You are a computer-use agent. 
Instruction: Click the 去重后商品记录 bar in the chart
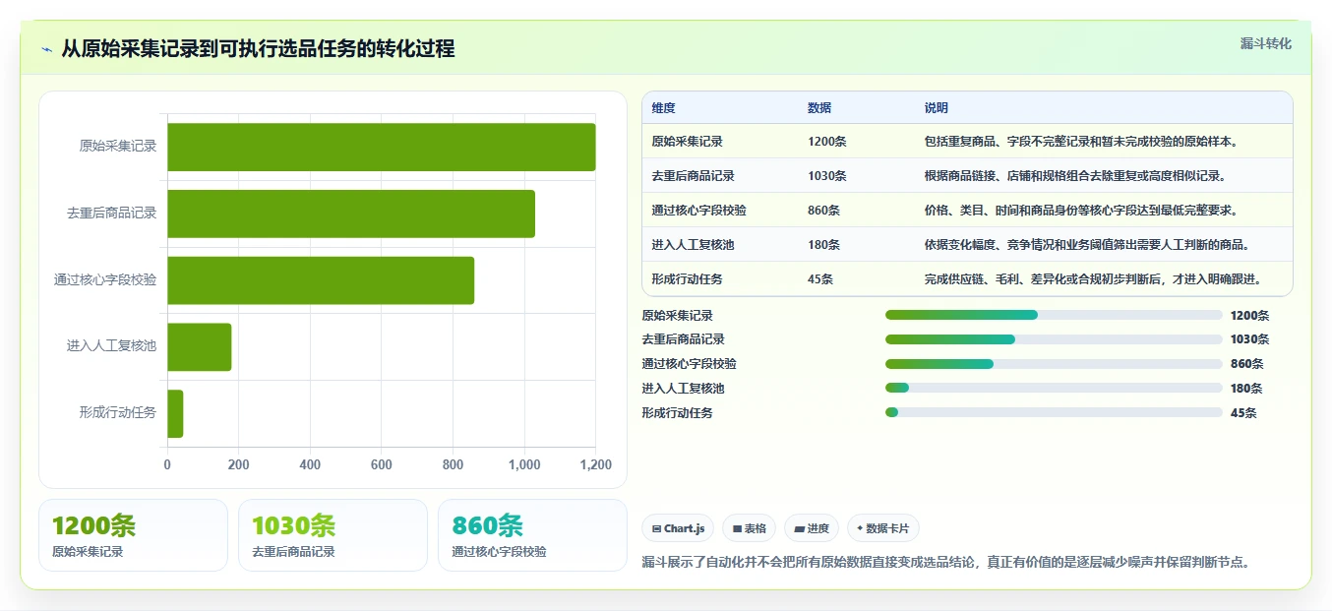pyautogui.click(x=351, y=214)
